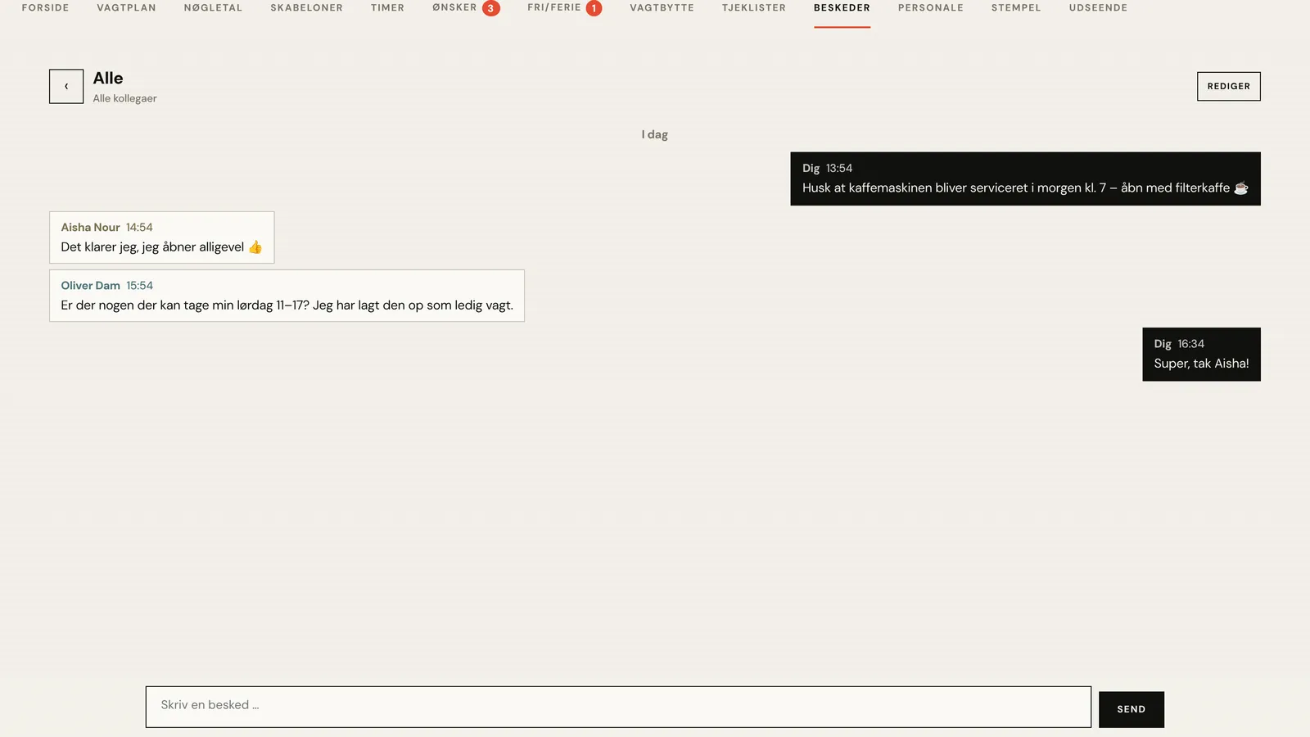Open the Udseende tab

[1098, 8]
